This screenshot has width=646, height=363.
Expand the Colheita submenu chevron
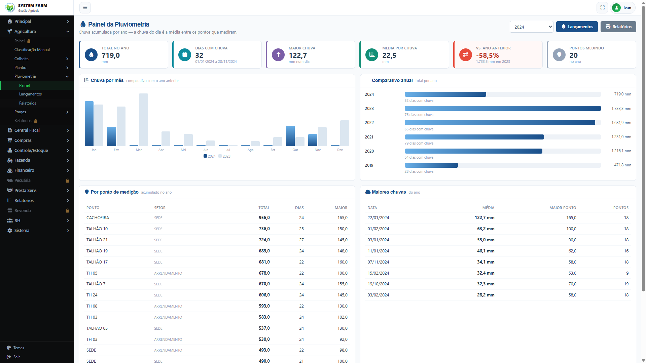(x=67, y=59)
